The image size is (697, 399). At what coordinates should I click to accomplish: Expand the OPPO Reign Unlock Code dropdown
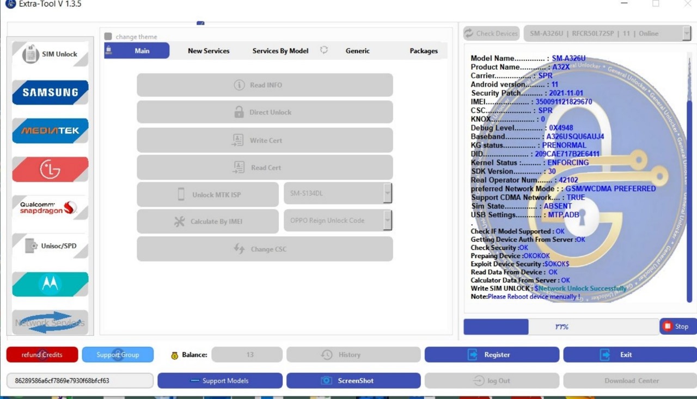coord(387,220)
